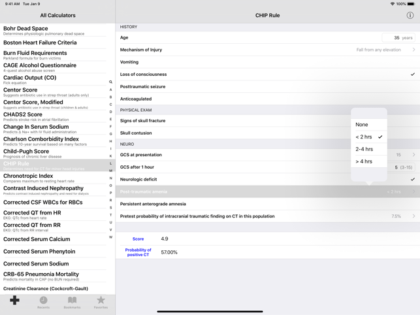Enable the Vomiting option
This screenshot has height=315, width=420.
click(267, 62)
